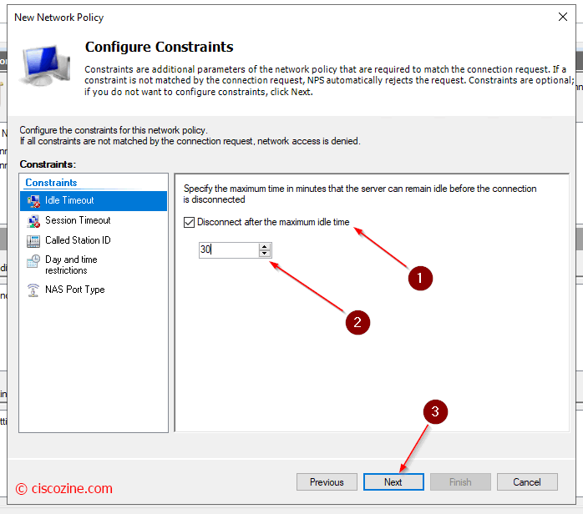
Task: Uncheck Disconnect after the maximum idle time
Action: (x=189, y=223)
